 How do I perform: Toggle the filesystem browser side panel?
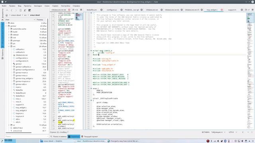click(x=2, y=35)
